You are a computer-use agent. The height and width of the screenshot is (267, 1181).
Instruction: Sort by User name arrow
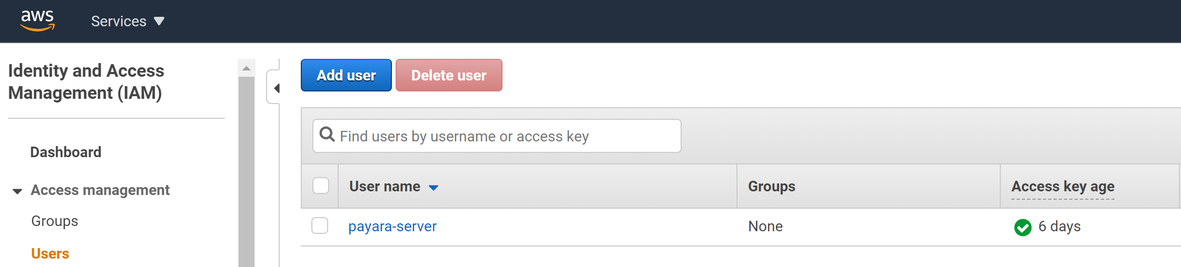pyautogui.click(x=434, y=187)
